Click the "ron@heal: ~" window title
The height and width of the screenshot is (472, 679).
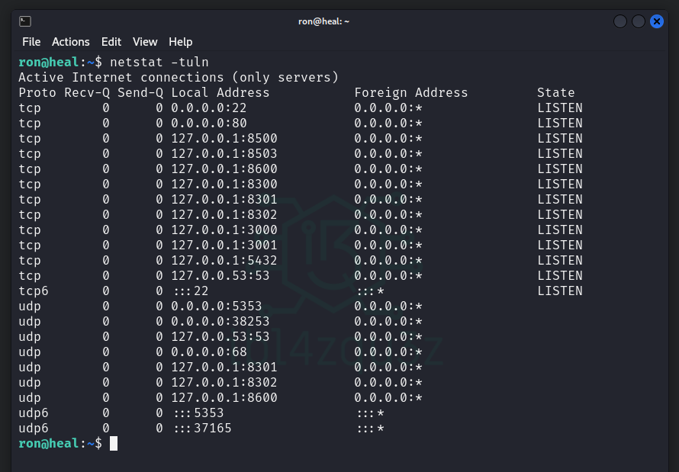[323, 21]
